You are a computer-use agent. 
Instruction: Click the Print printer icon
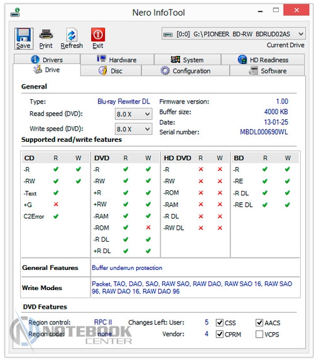tap(46, 35)
